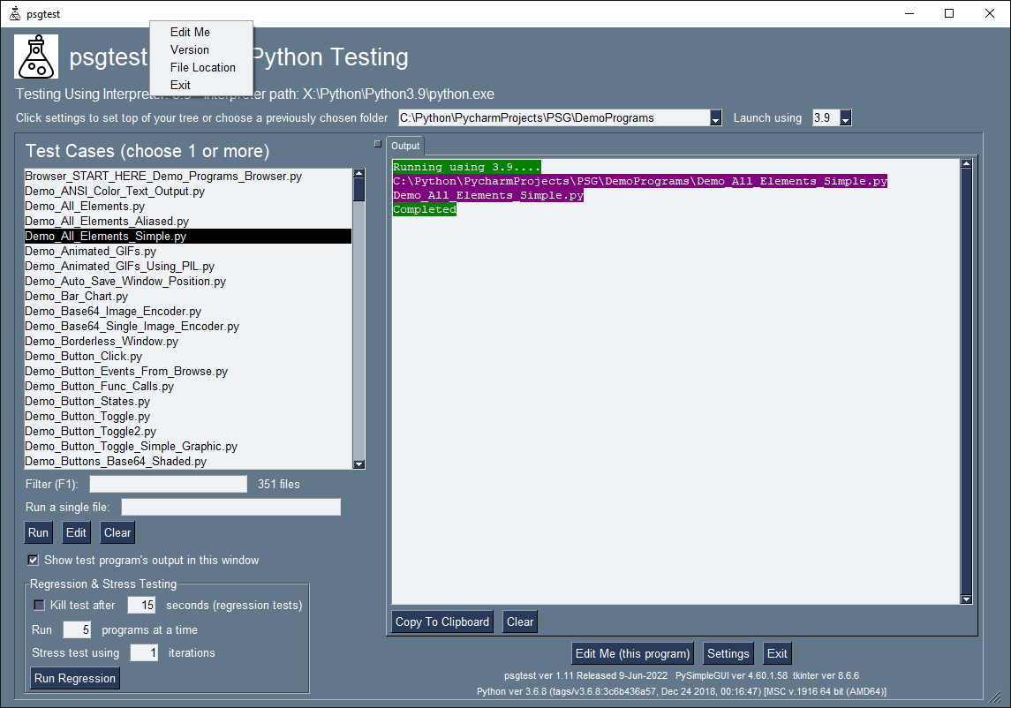Click the small pin square beside Output tab

click(x=378, y=143)
